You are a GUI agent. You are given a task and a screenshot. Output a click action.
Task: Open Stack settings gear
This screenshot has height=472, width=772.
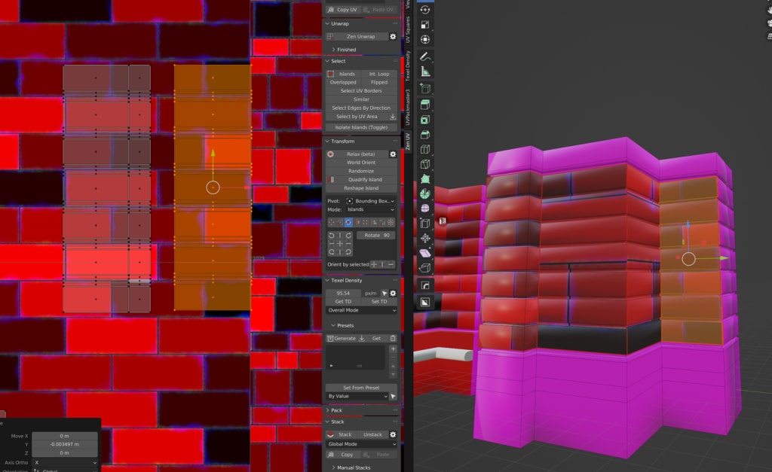393,434
